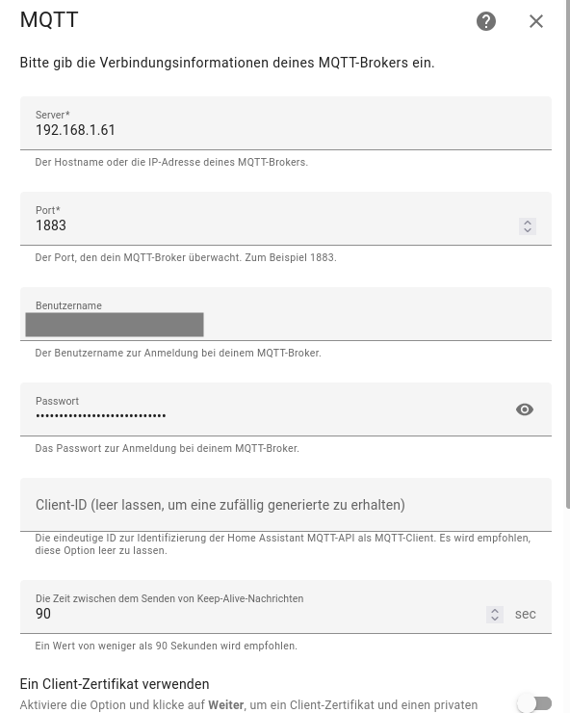Increase the keep-alive seconds with the up arrow

coord(495,611)
